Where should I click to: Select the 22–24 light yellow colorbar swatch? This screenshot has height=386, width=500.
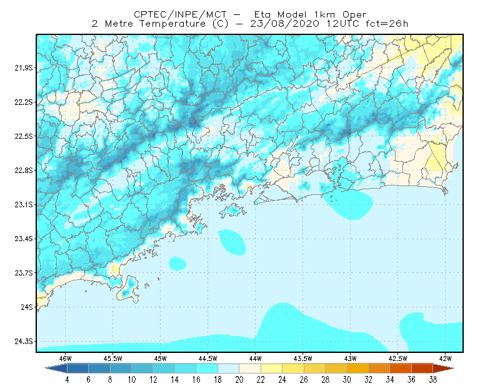click(272, 369)
